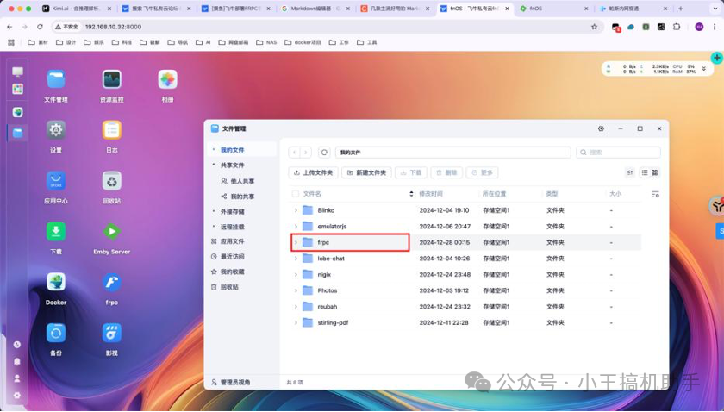Image resolution: width=724 pixels, height=412 pixels.
Task: Open the Photos folder in file list
Action: (327, 290)
